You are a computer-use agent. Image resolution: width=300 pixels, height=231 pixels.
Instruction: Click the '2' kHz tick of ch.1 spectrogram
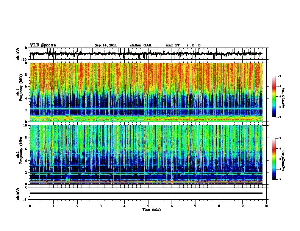26,110
